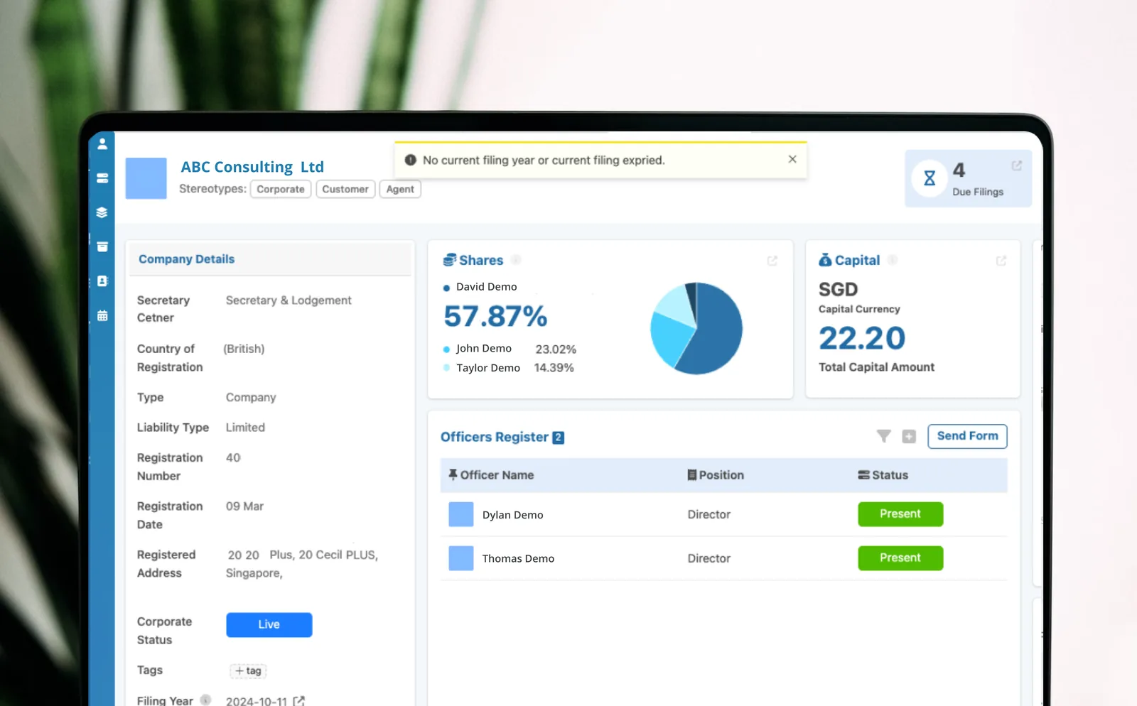Click the Shares coins icon

449,260
